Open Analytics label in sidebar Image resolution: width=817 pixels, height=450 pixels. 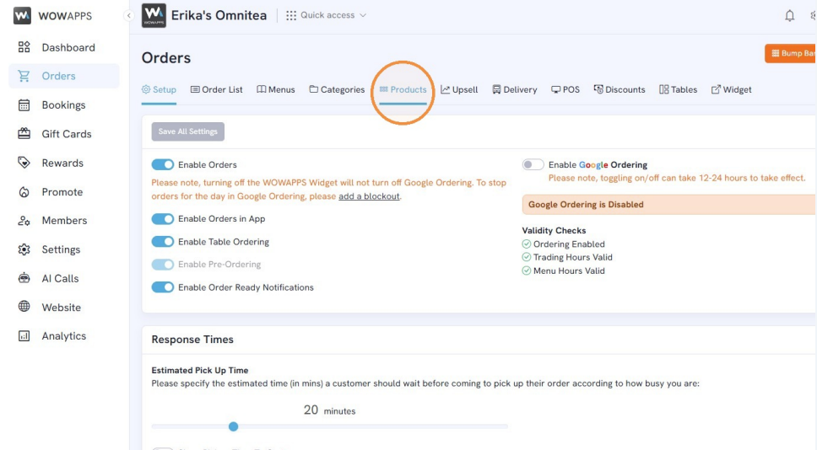[x=64, y=336]
